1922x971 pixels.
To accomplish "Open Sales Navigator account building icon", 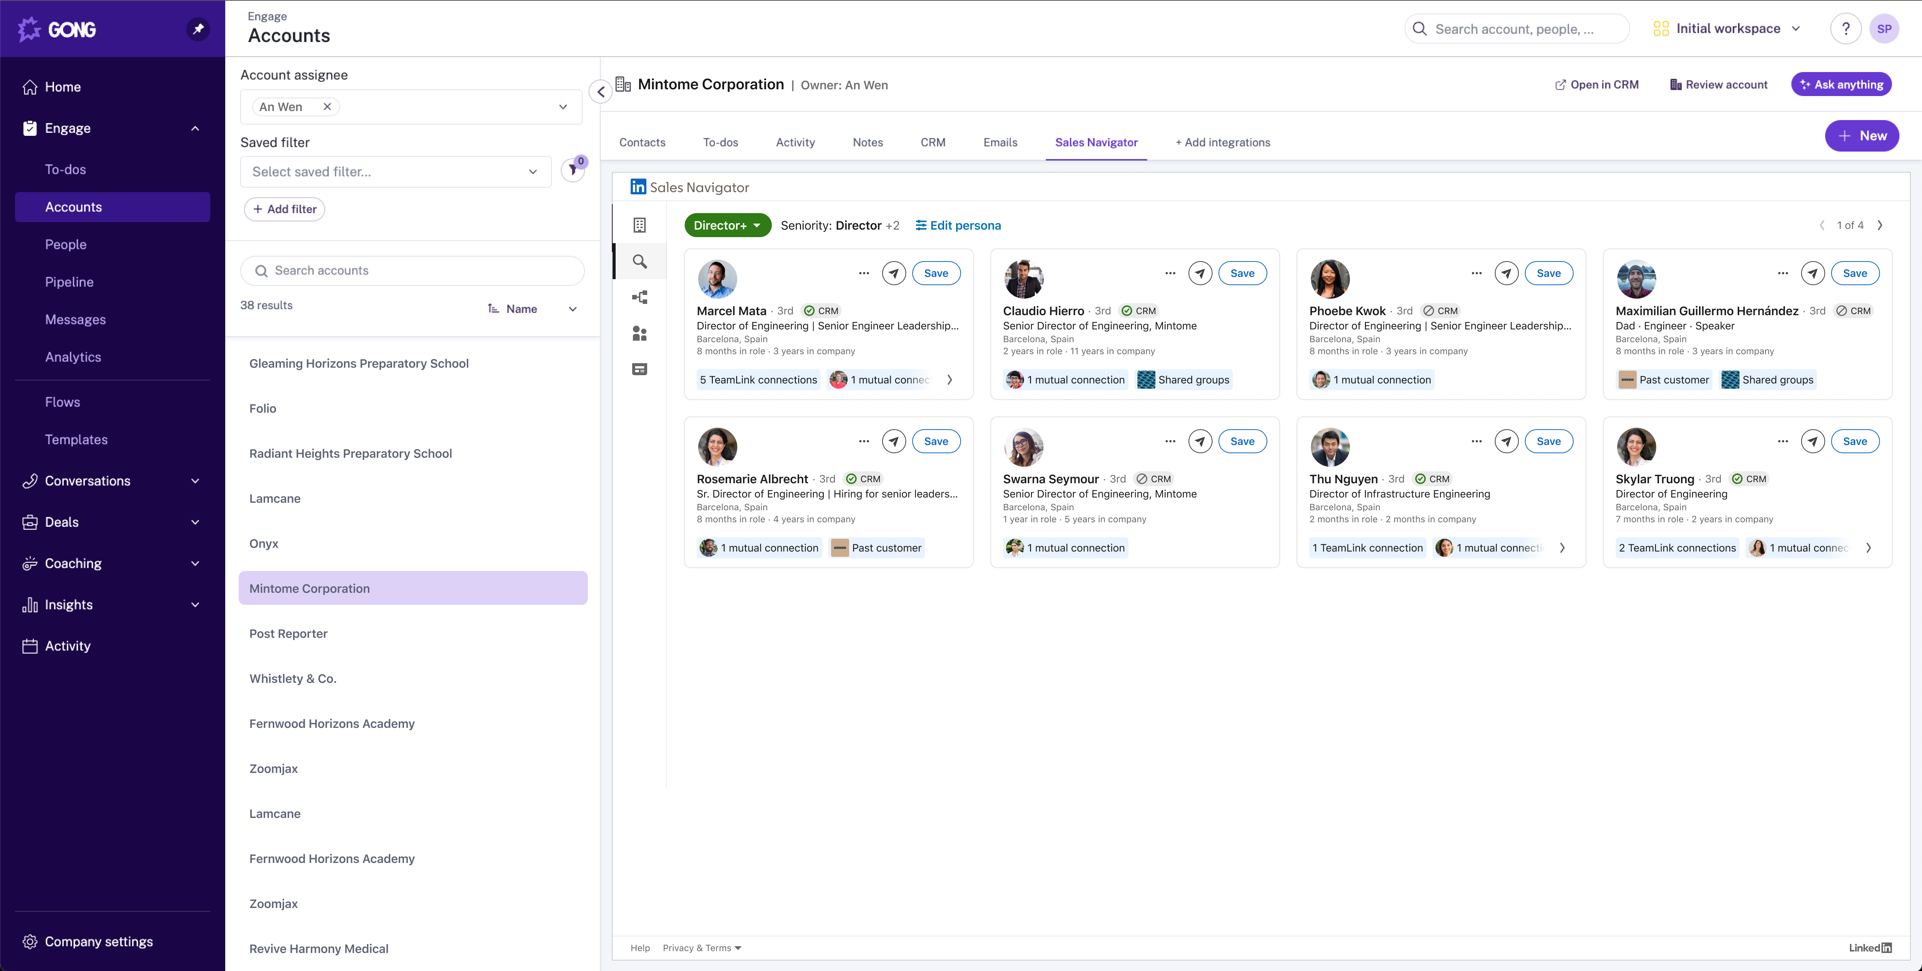I will pos(639,225).
